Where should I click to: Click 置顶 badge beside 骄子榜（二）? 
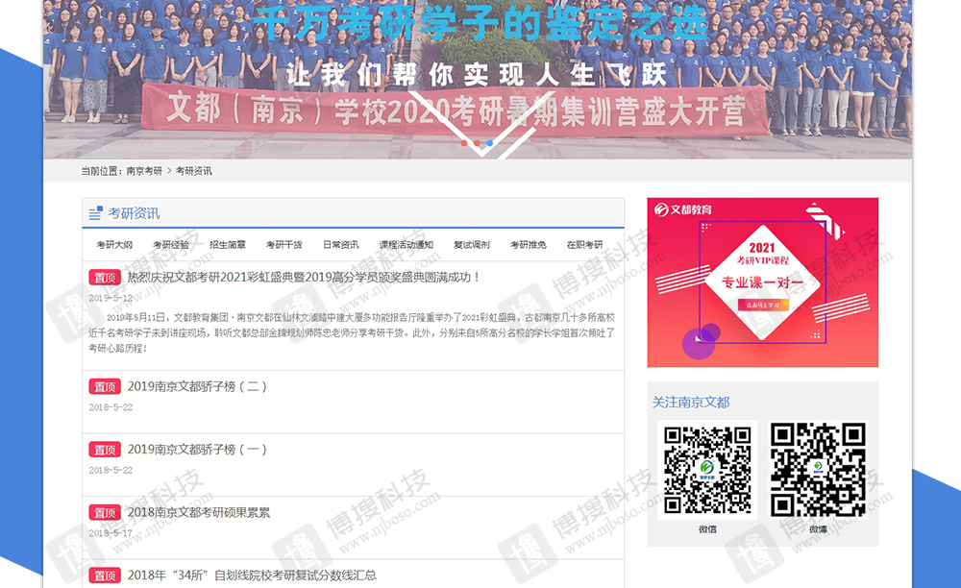(x=105, y=386)
